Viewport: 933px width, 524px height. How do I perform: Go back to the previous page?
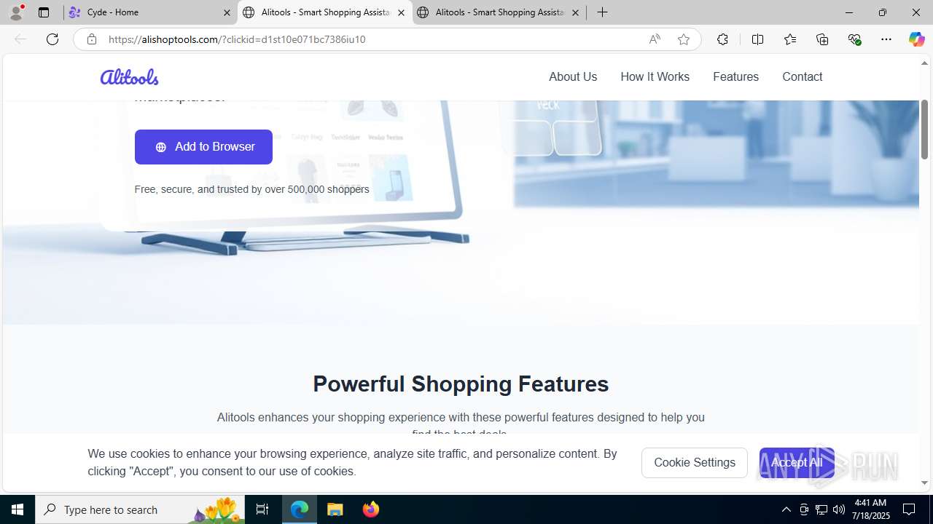click(x=20, y=39)
